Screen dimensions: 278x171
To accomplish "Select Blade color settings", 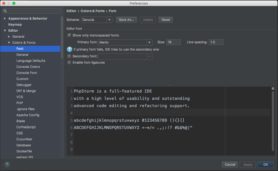I will tap(21, 121).
